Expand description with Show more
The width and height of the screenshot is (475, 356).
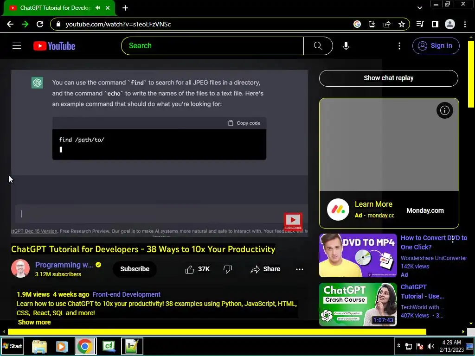pyautogui.click(x=34, y=323)
